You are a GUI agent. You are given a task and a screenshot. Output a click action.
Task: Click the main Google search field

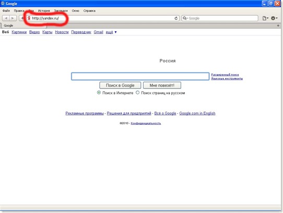(140, 76)
